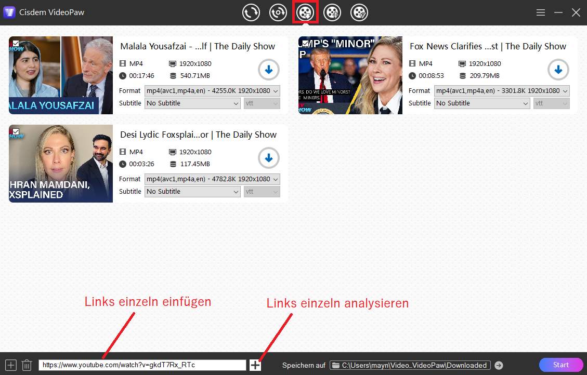Image resolution: width=587 pixels, height=375 pixels.
Task: Select the second toolbar icon with rotating reel arrows
Action: [x=278, y=12]
